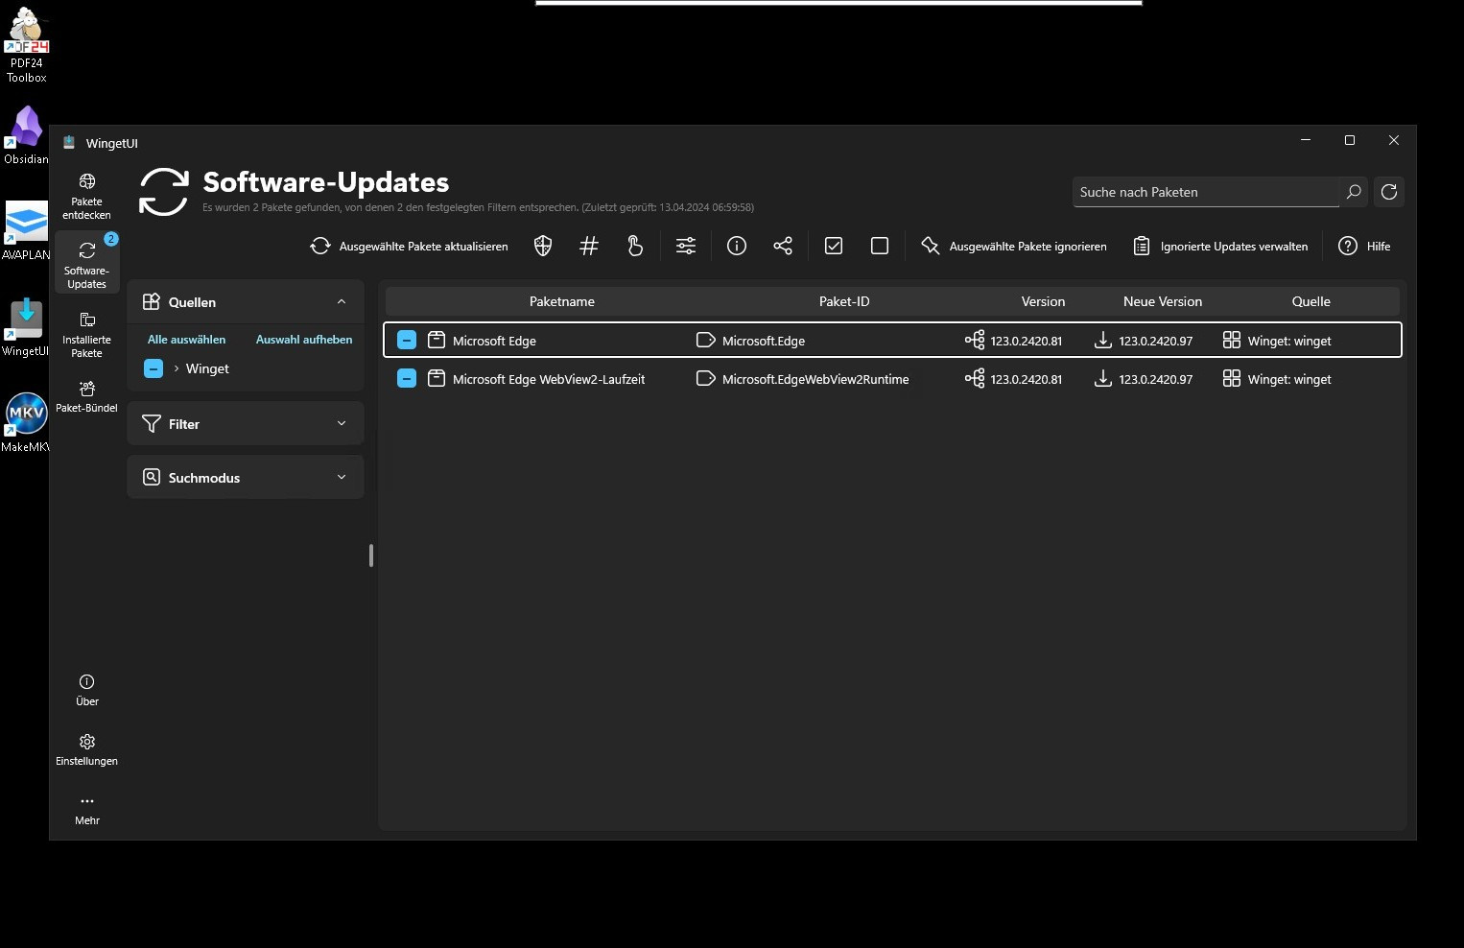The image size is (1464, 948).
Task: Click version icon in WebView2-Laufzeit row
Action: [975, 378]
